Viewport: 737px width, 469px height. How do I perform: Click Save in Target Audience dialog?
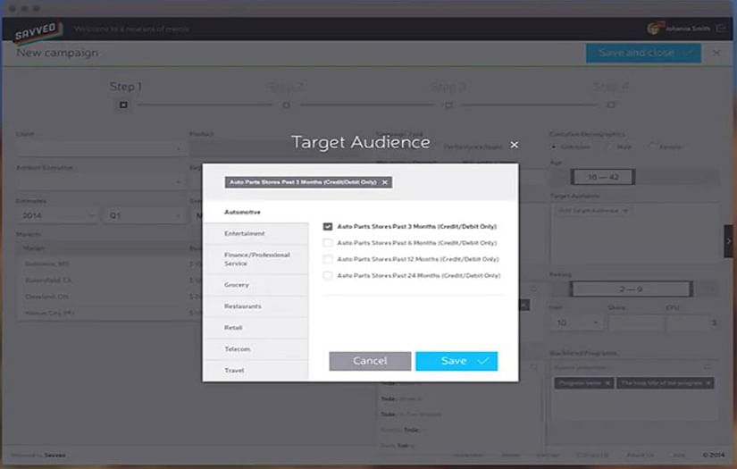(456, 361)
